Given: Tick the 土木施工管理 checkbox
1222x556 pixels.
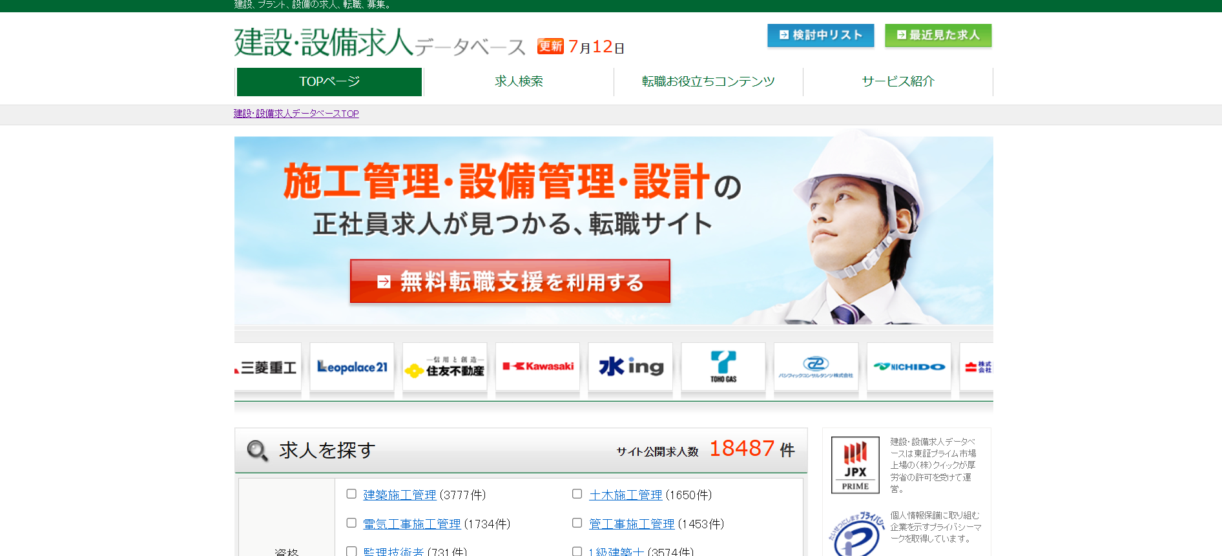Looking at the screenshot, I should 577,494.
